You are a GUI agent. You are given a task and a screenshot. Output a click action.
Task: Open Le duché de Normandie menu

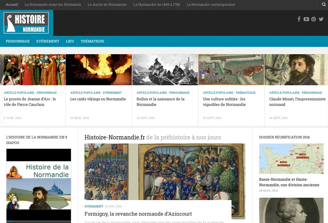tap(107, 5)
